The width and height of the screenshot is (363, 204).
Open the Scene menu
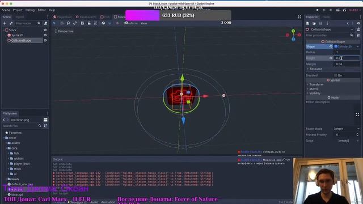tap(6, 10)
